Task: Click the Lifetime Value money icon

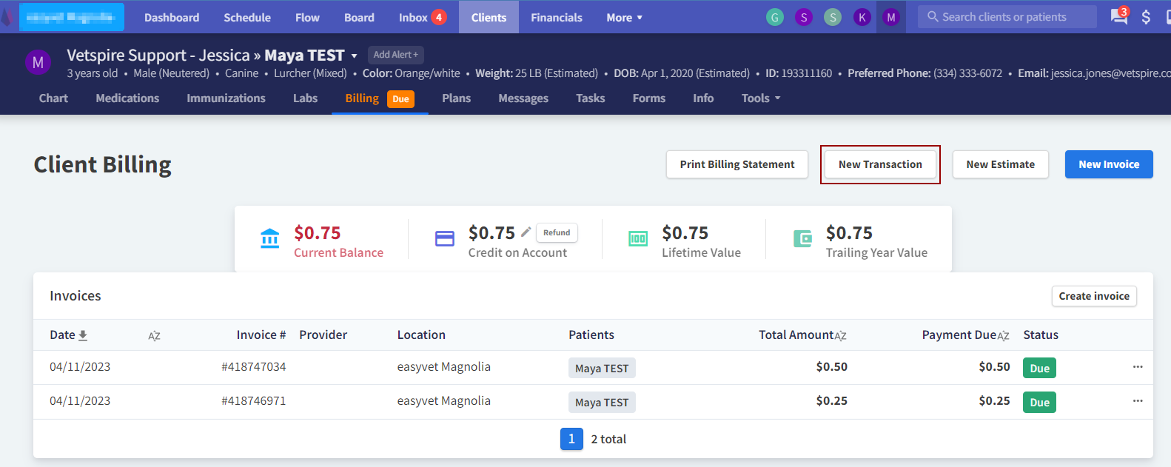Action: [638, 238]
